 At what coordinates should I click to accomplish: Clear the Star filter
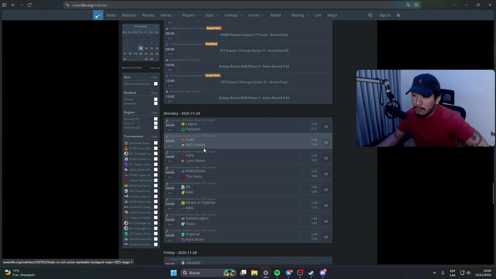pos(154,77)
